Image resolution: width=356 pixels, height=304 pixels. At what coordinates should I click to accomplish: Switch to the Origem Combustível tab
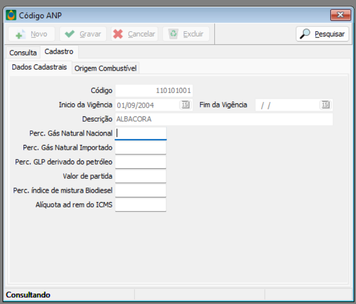point(106,69)
